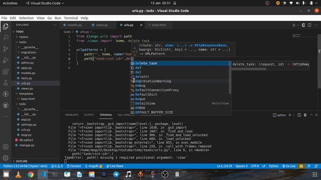Start Live Share from status bar
321x180 pixels.
tap(115, 166)
